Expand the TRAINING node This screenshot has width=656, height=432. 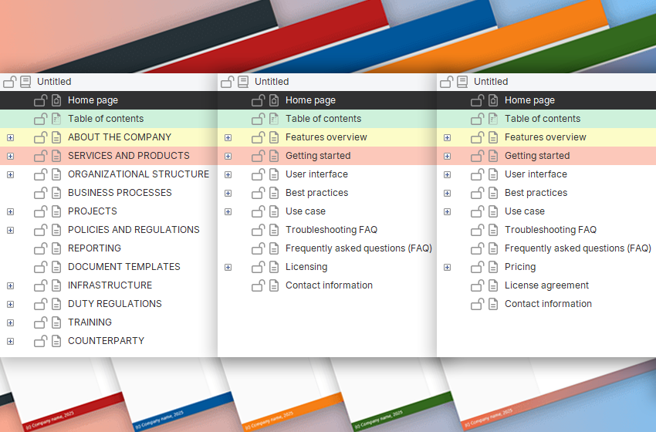coord(11,323)
